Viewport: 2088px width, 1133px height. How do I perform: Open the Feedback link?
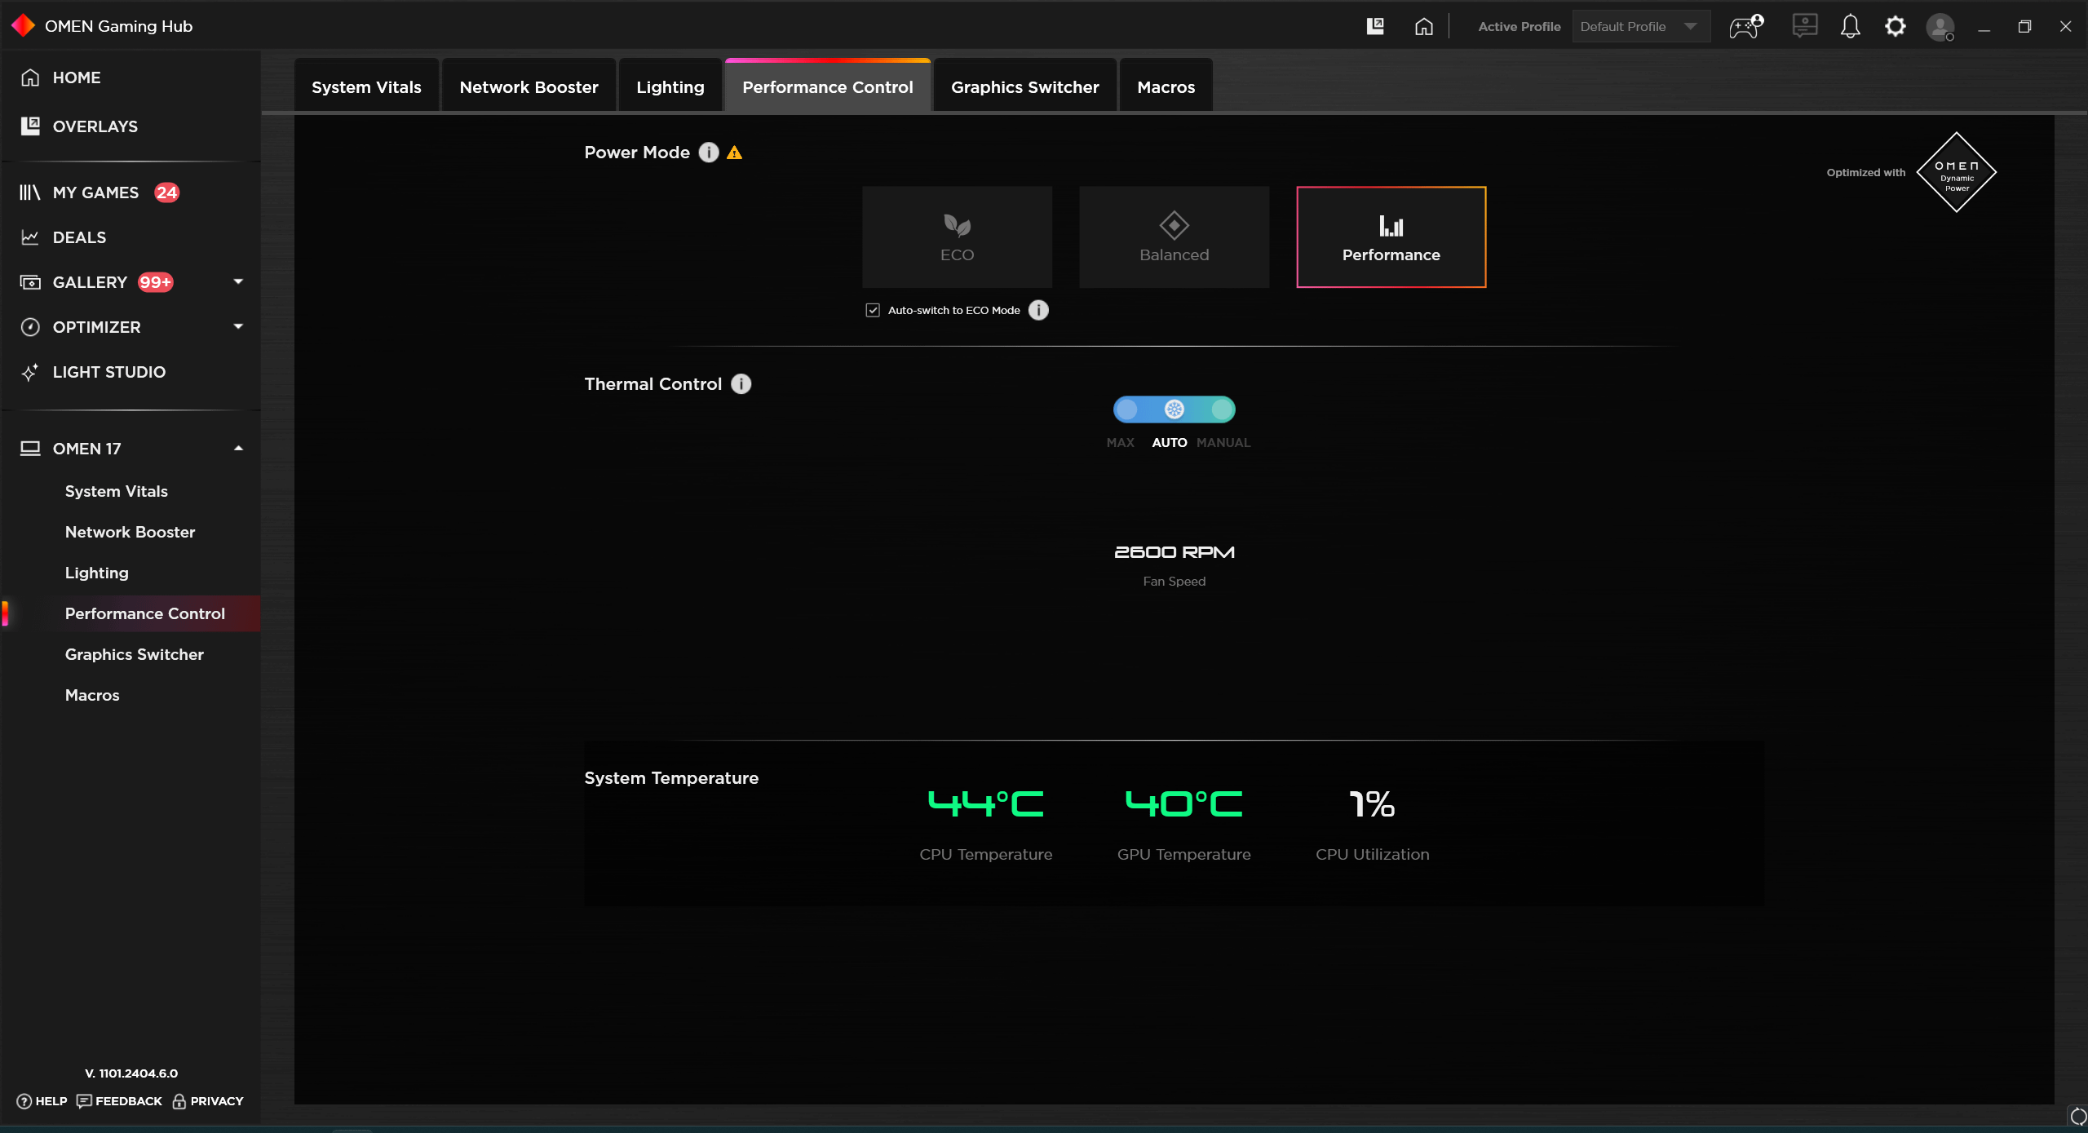[x=119, y=1100]
